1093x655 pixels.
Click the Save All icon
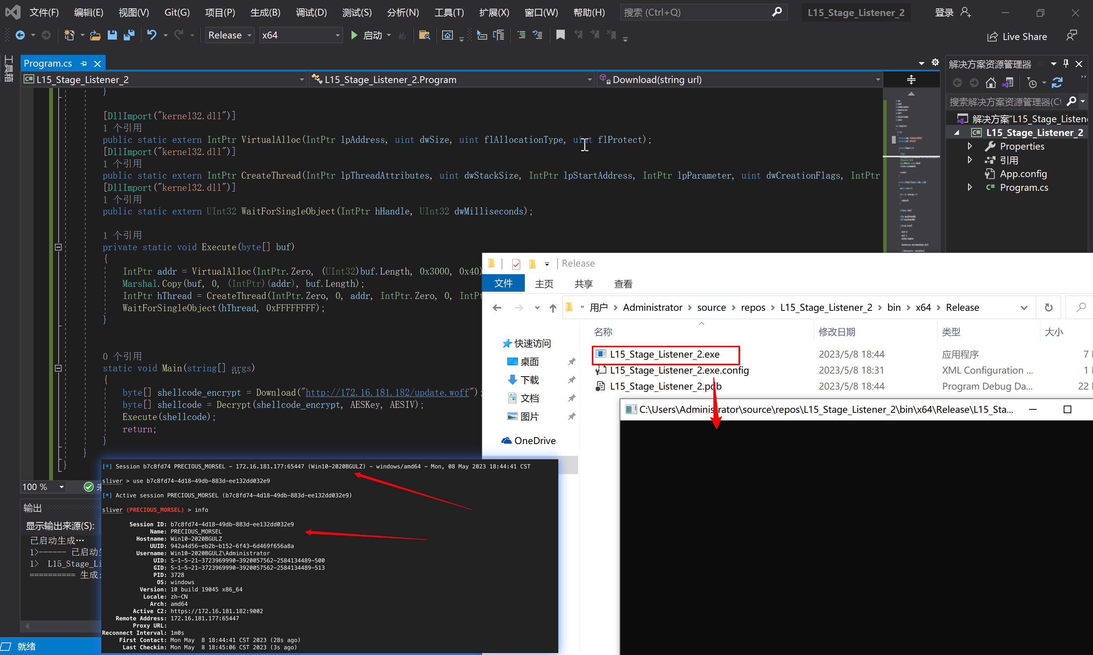(129, 35)
